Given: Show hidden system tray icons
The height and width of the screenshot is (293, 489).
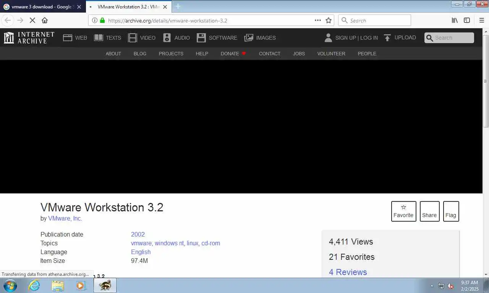Looking at the screenshot, I should click(432, 286).
